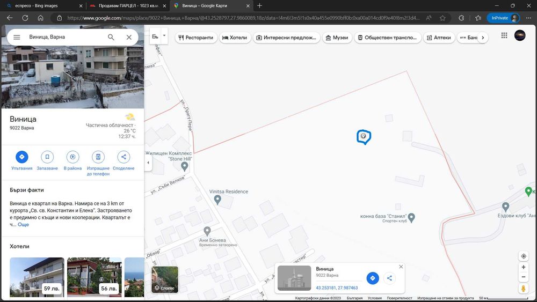
Task: Select the Обществен транспорт chip
Action: pyautogui.click(x=387, y=38)
